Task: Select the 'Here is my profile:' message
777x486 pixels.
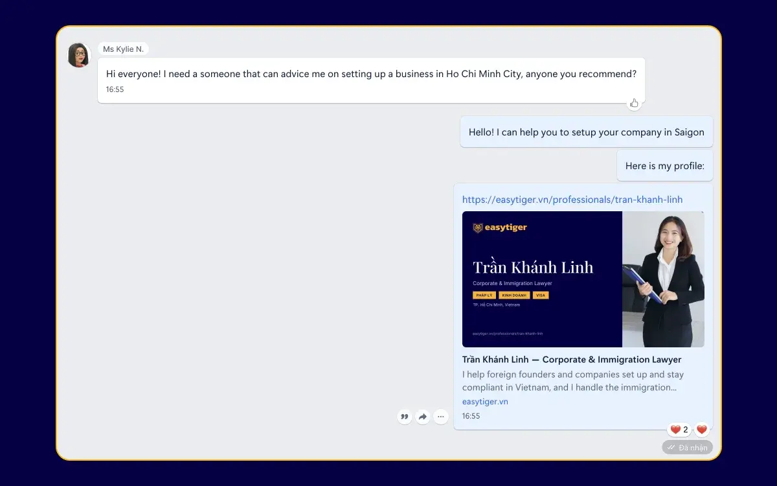Action: (665, 166)
